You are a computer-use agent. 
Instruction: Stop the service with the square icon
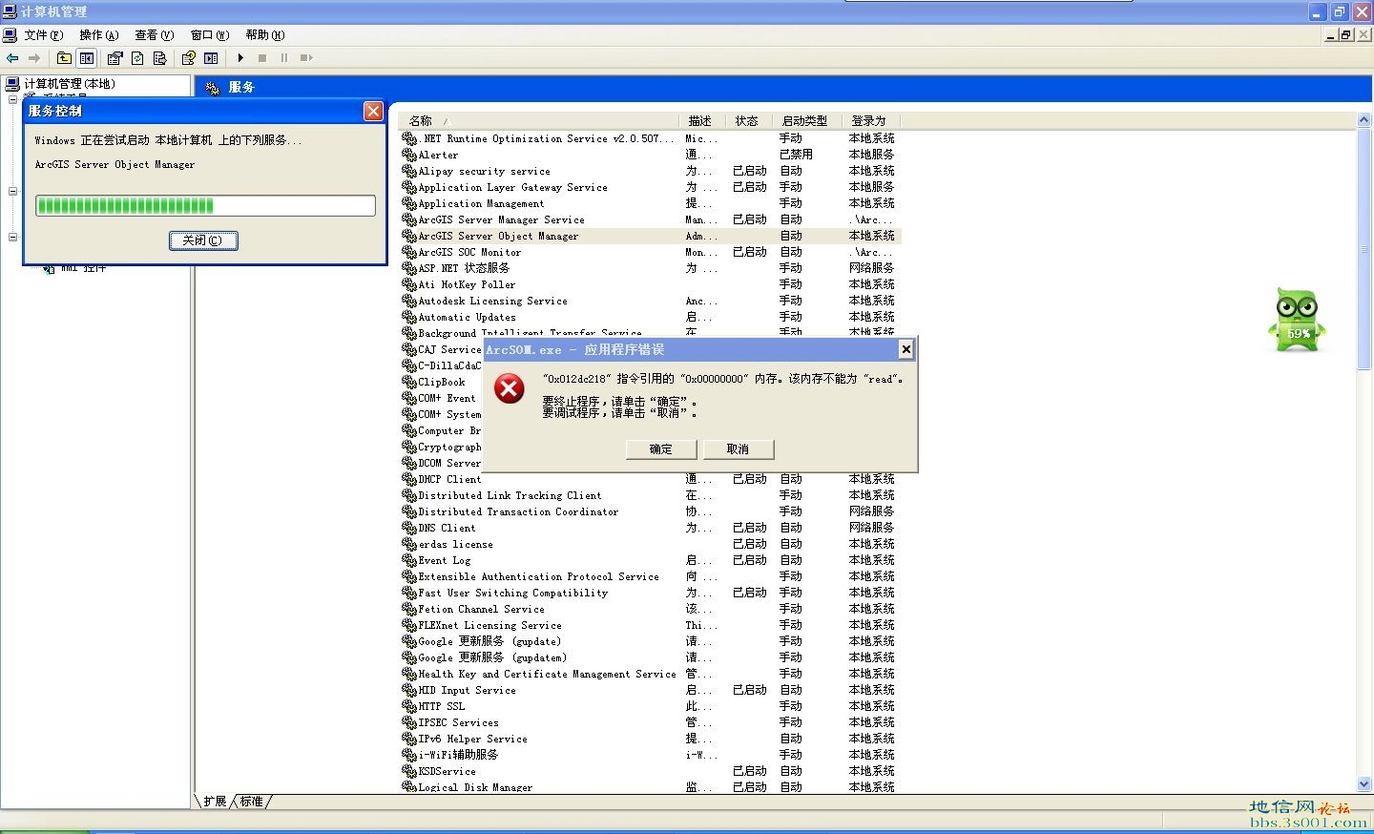coord(262,58)
